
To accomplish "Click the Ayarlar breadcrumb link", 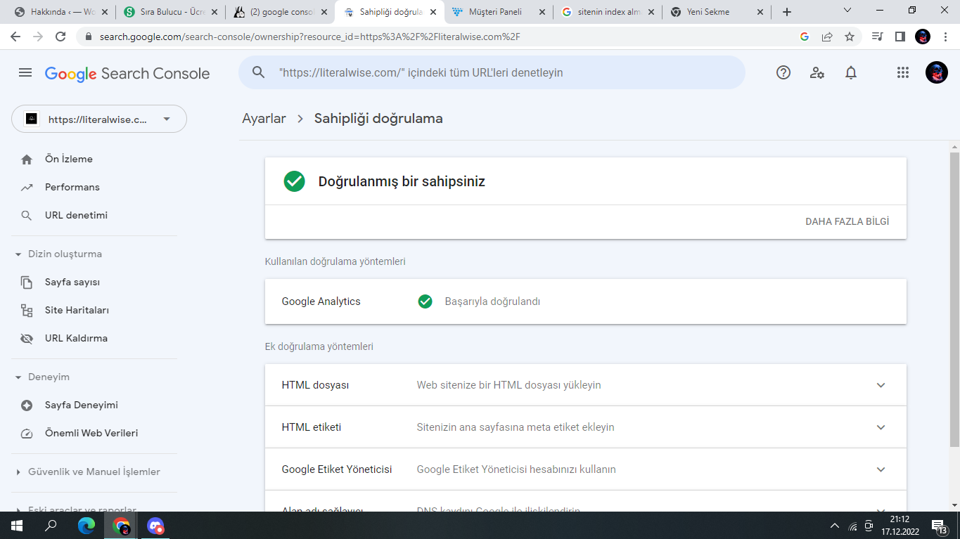I will [x=264, y=118].
